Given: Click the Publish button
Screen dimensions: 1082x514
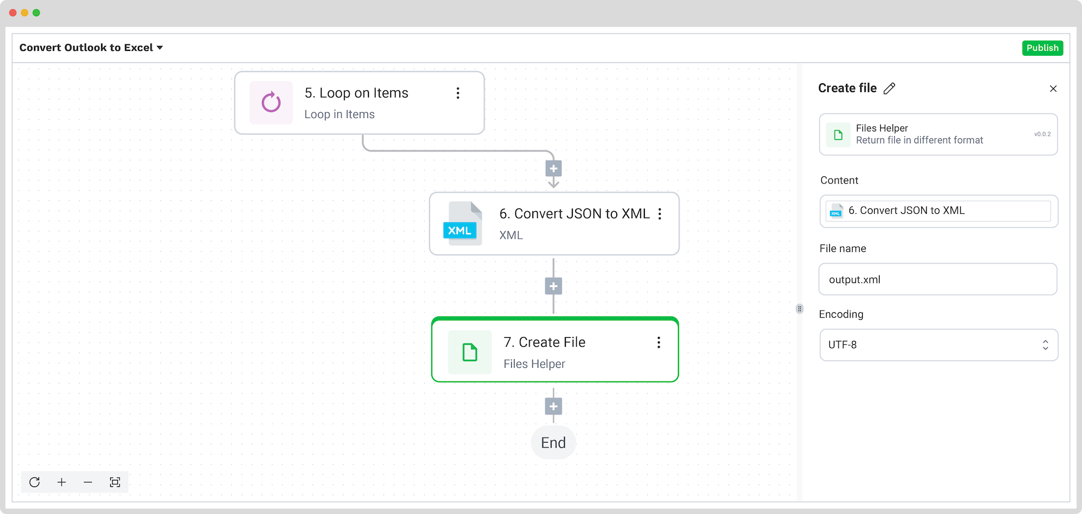Looking at the screenshot, I should pos(1043,48).
